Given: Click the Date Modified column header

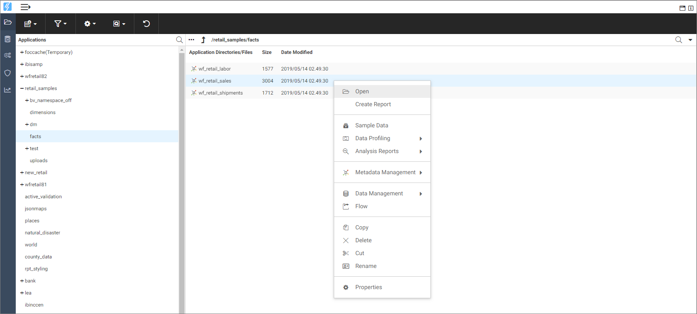Looking at the screenshot, I should [296, 52].
